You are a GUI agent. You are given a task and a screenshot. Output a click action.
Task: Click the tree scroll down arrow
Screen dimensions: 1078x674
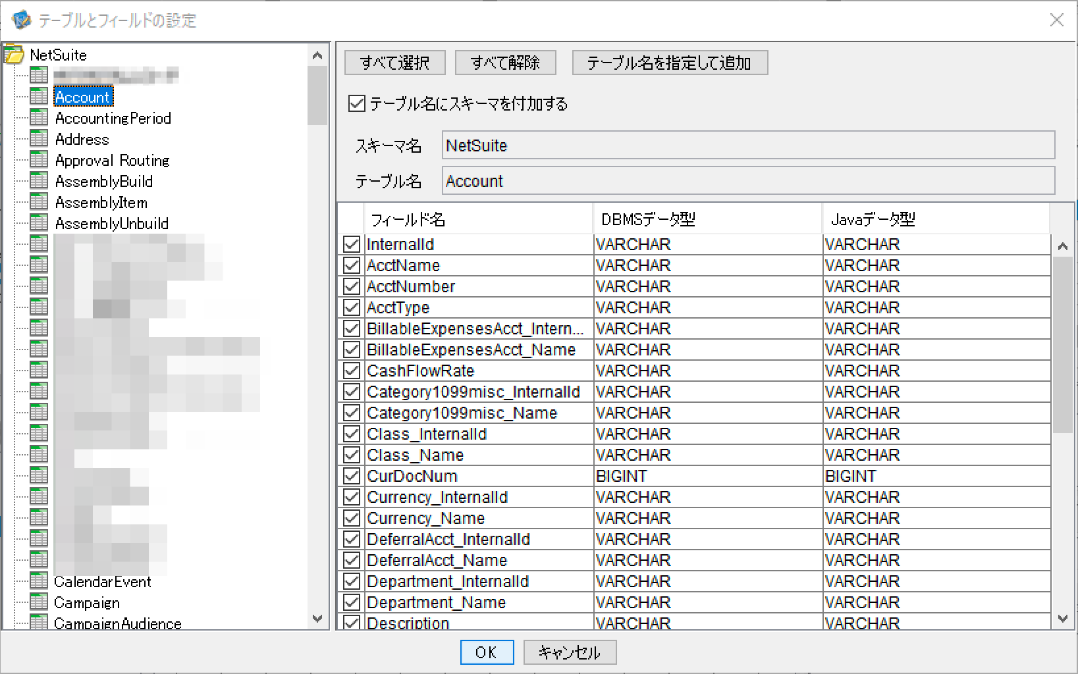tap(317, 619)
